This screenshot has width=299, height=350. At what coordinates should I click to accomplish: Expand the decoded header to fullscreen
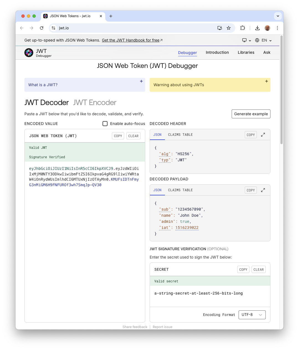[263, 135]
